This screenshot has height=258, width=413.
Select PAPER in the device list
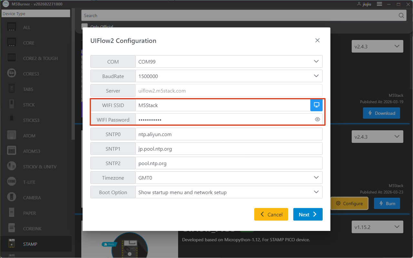30,213
